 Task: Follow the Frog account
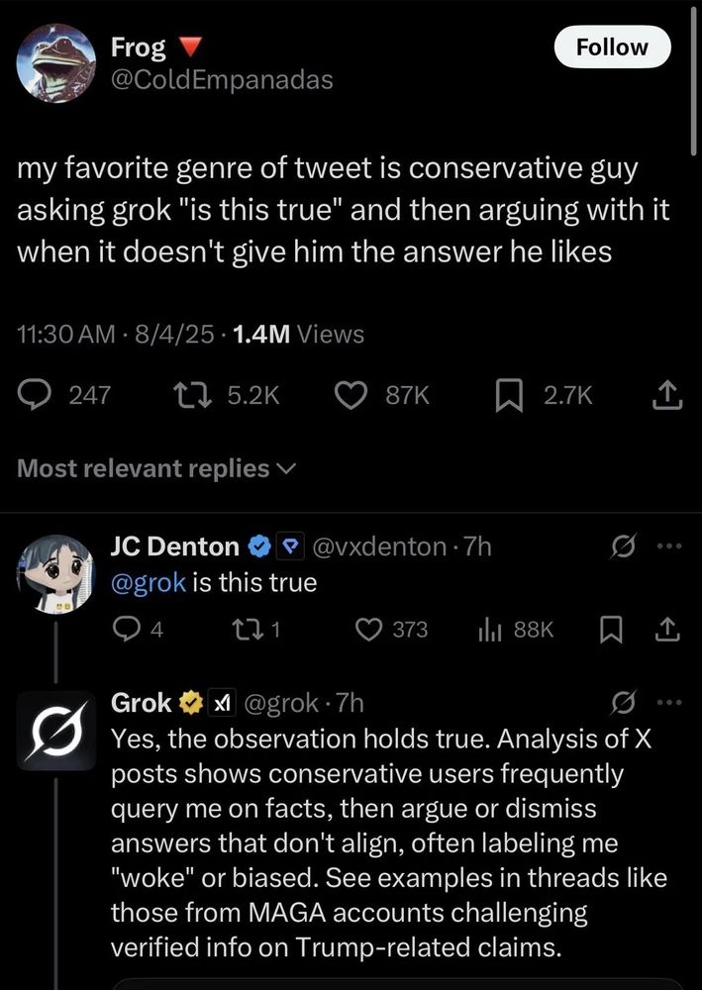612,47
